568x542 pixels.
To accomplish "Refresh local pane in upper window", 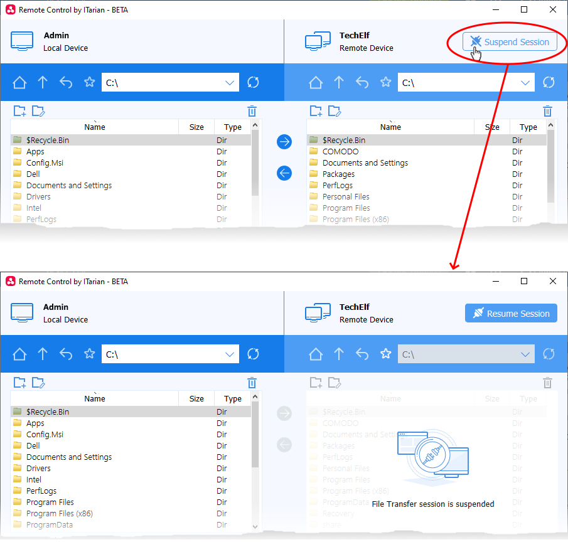I will [x=253, y=82].
